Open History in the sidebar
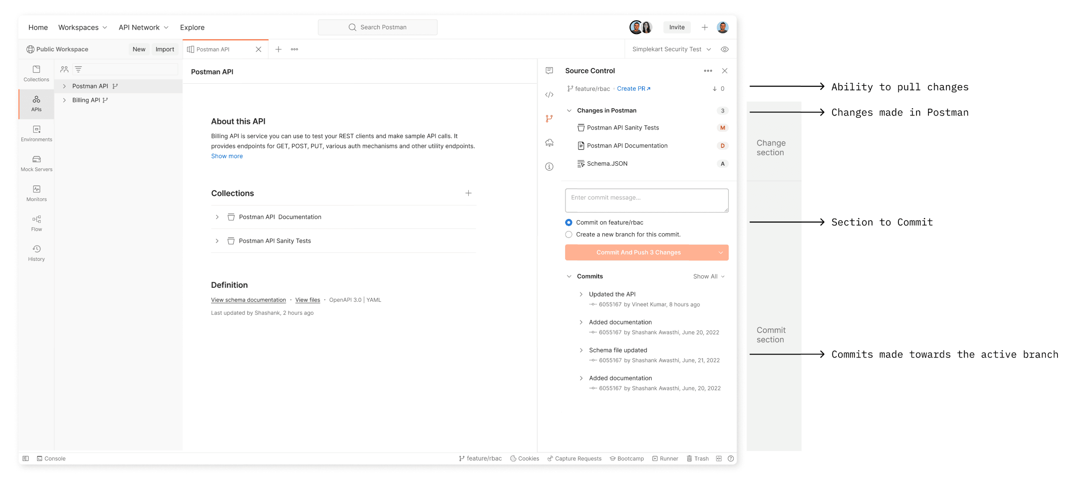Viewport: 1071px width, 485px height. [36, 253]
